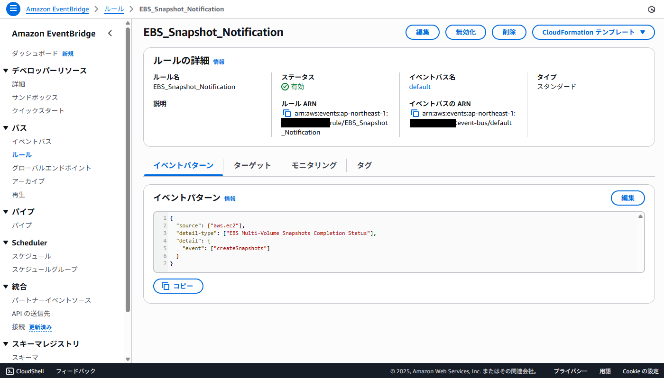Image resolution: width=664 pixels, height=378 pixels.
Task: Copy the rule ARN icon
Action: 286,113
